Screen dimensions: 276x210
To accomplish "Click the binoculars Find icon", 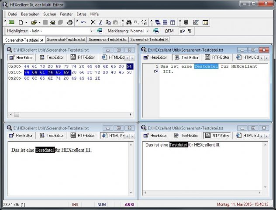I will pos(129,22).
